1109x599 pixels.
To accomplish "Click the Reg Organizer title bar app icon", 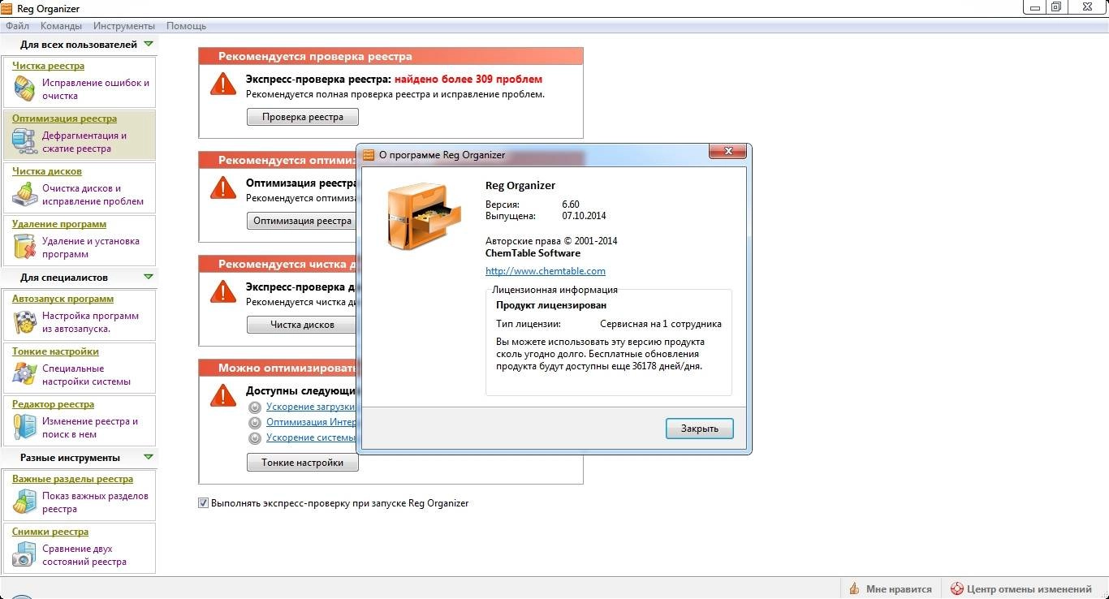I will click(7, 7).
